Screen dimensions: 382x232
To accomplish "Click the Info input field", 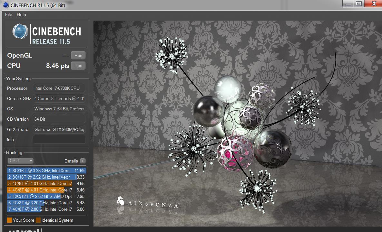I will tap(59, 140).
